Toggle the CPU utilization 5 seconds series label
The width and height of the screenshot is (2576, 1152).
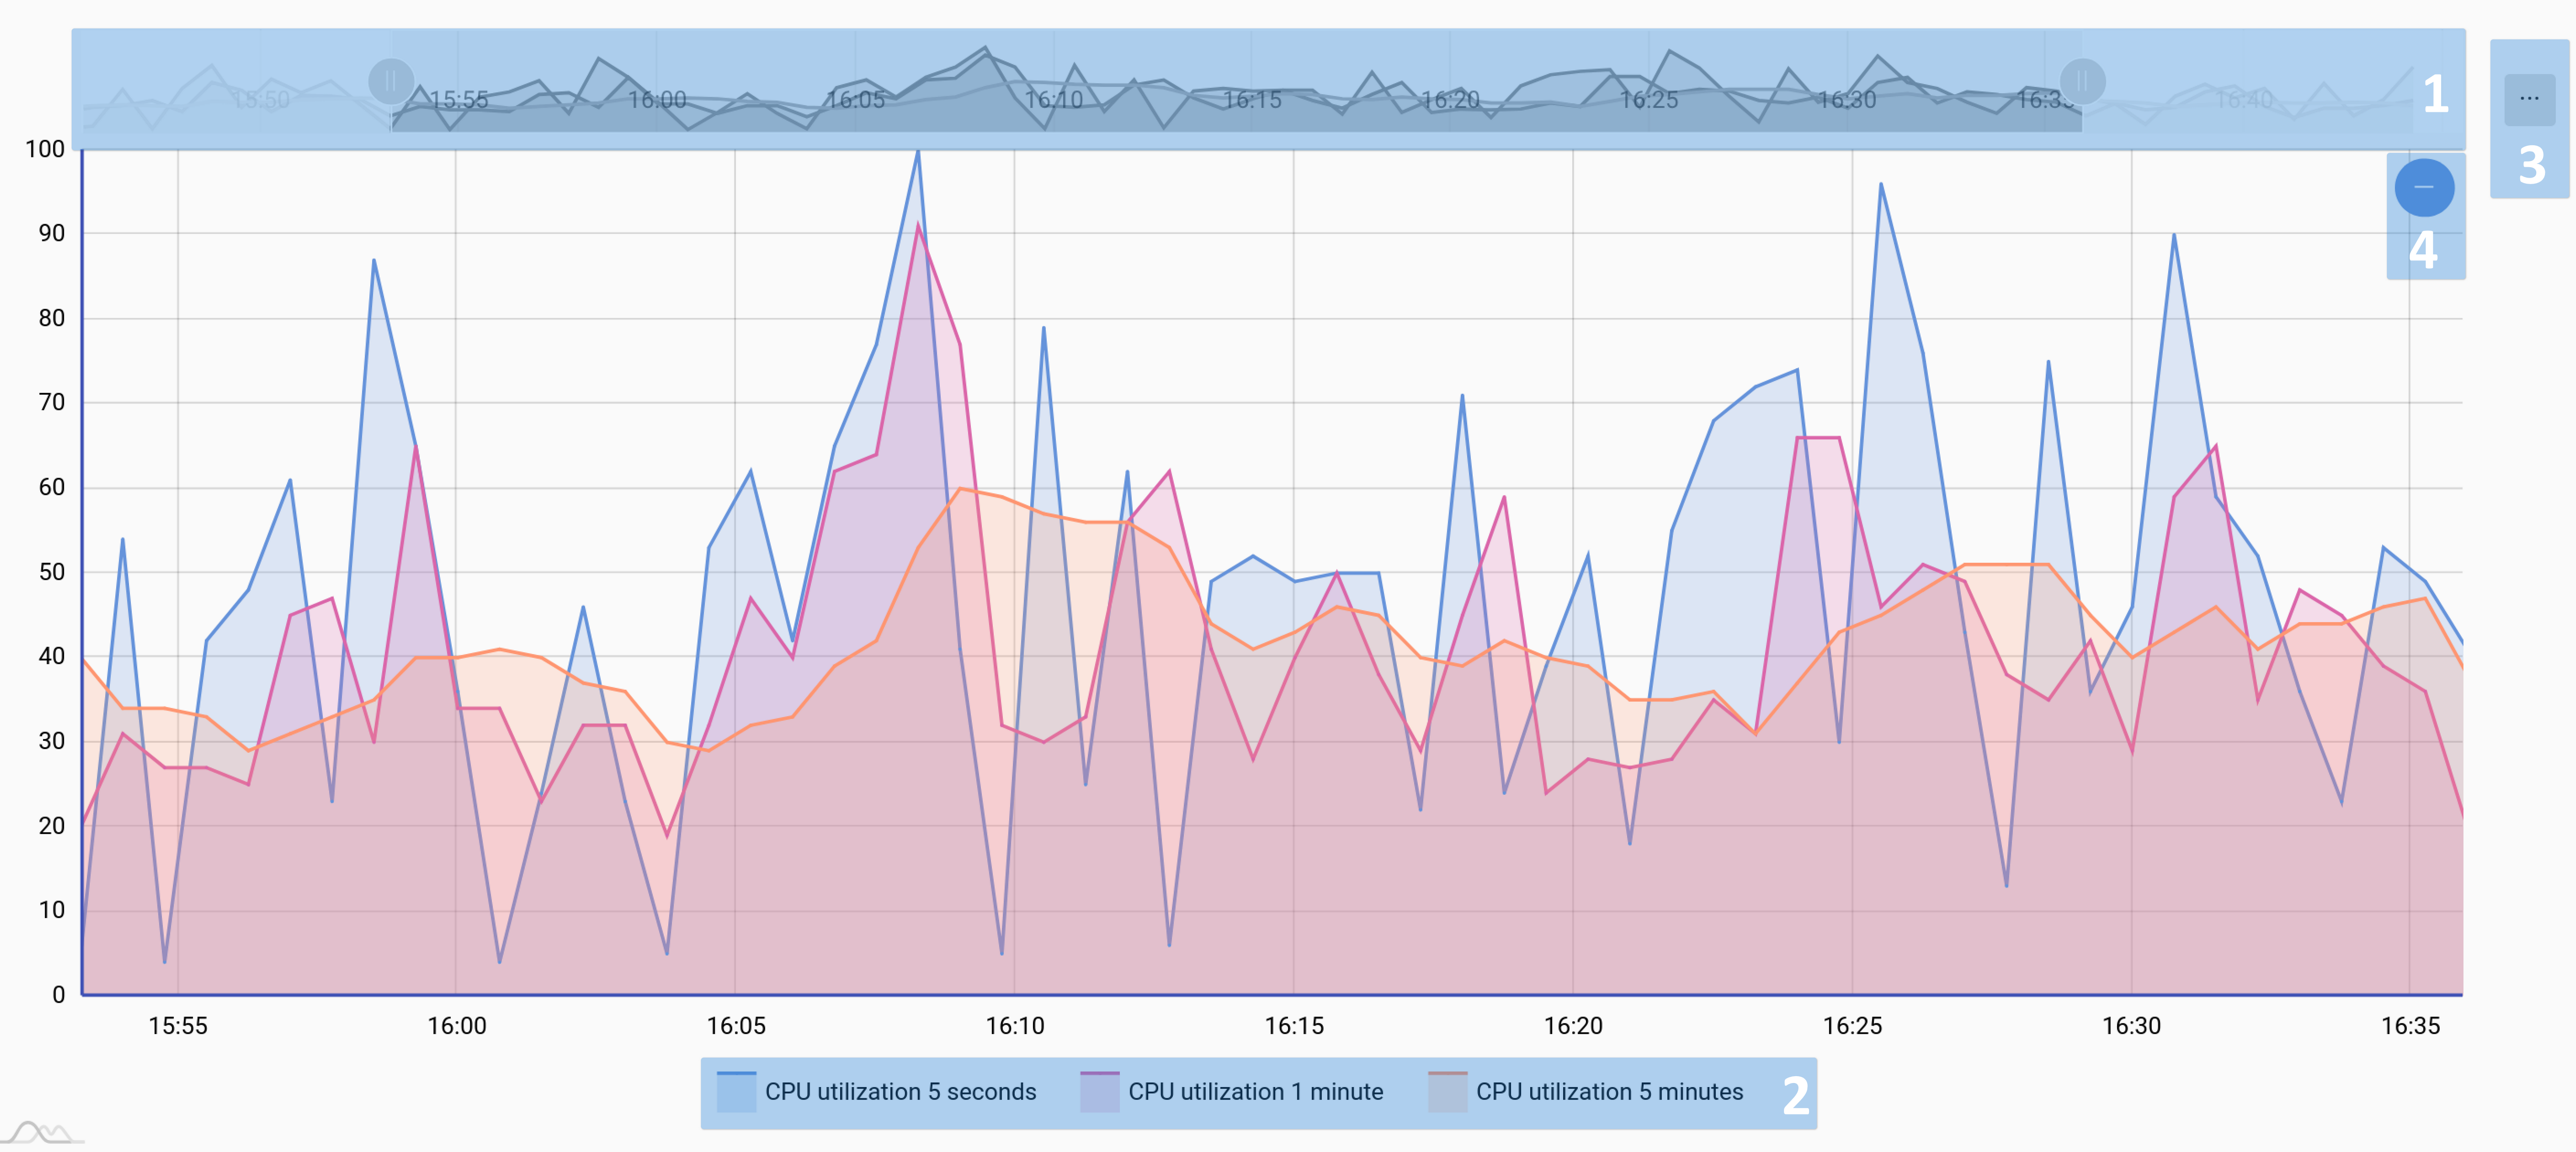(900, 1092)
